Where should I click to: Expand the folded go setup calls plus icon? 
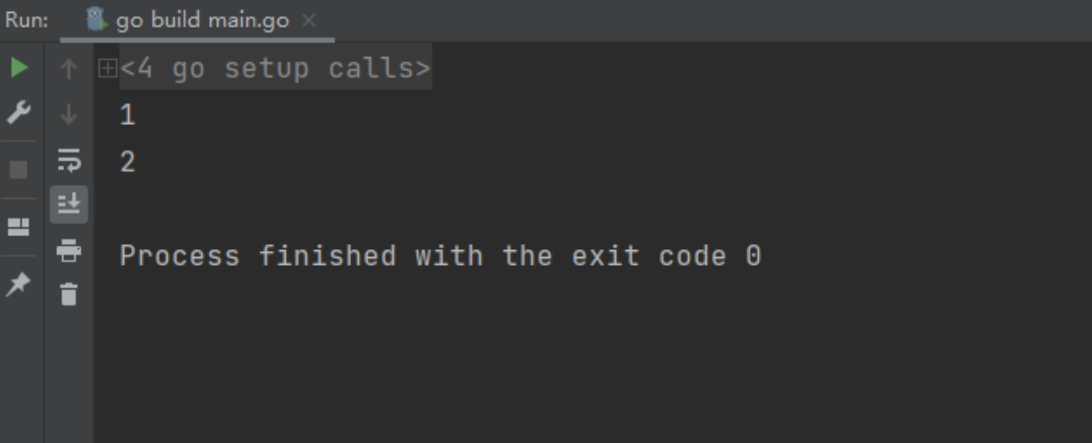click(x=107, y=68)
